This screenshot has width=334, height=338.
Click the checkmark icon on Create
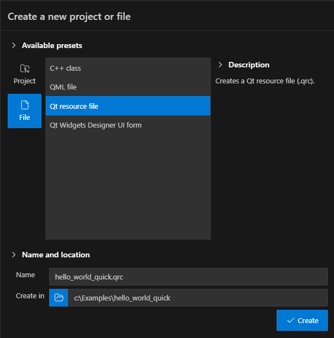click(x=290, y=320)
